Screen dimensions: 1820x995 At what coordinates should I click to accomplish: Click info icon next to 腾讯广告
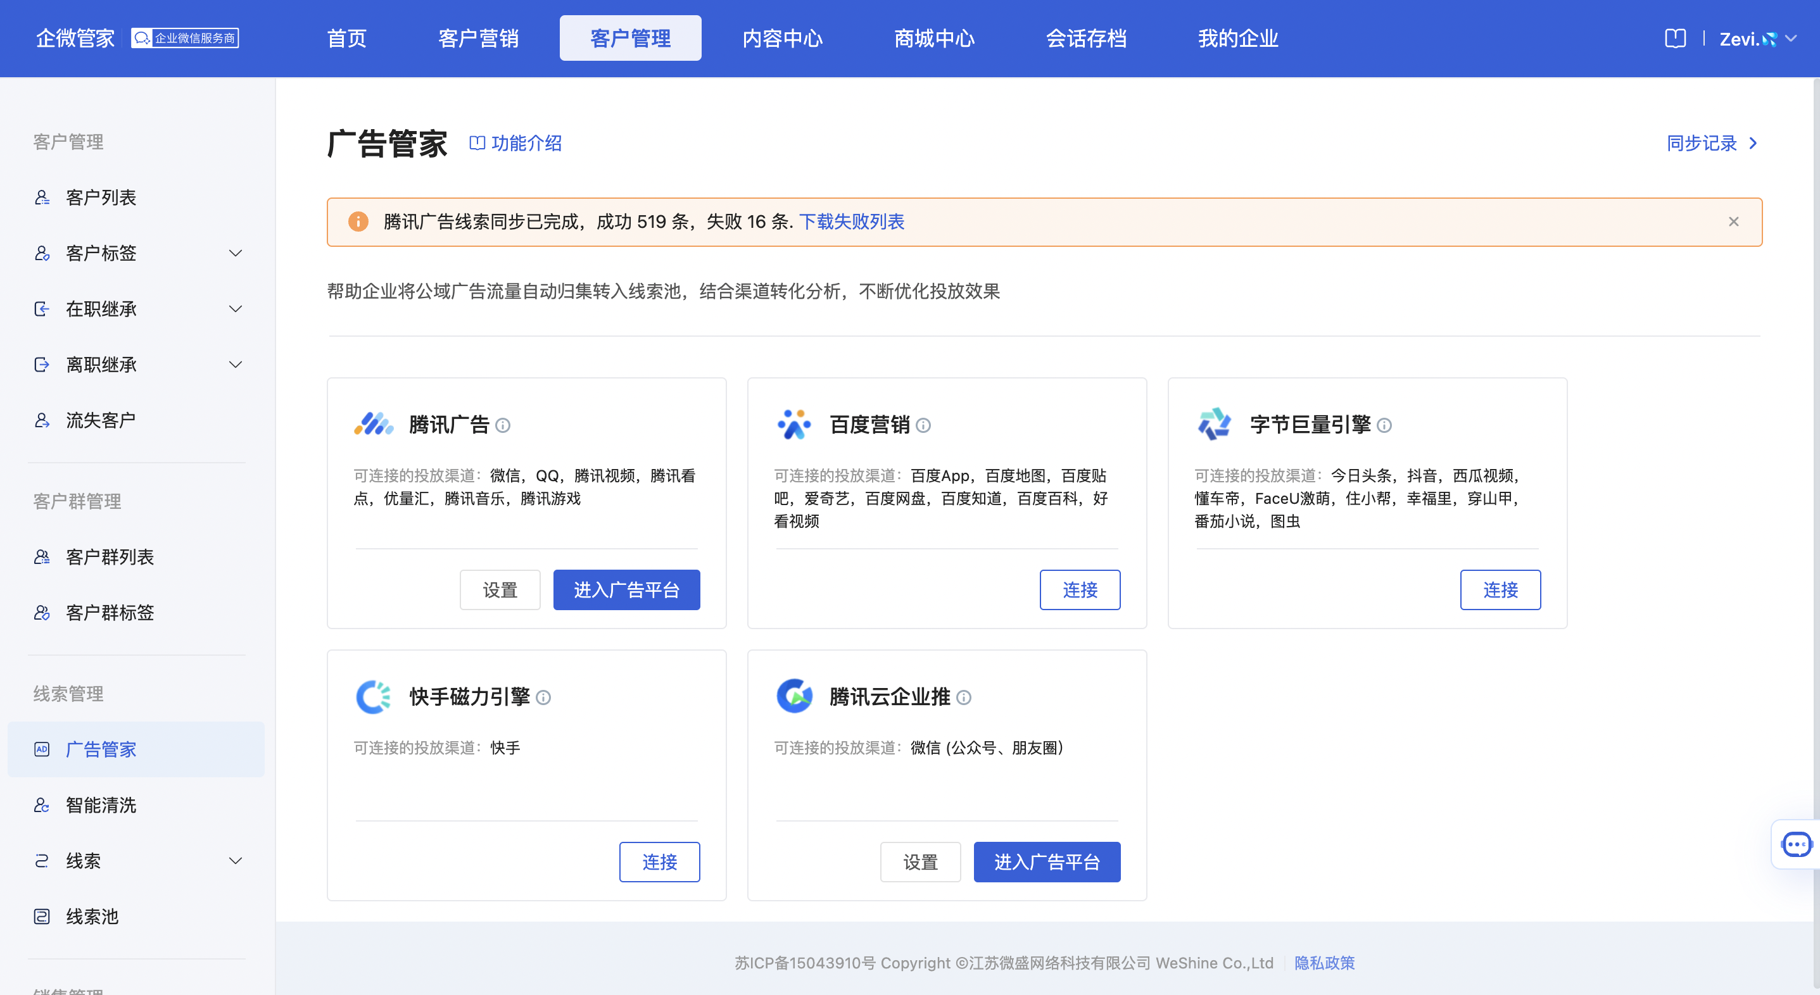tap(502, 425)
